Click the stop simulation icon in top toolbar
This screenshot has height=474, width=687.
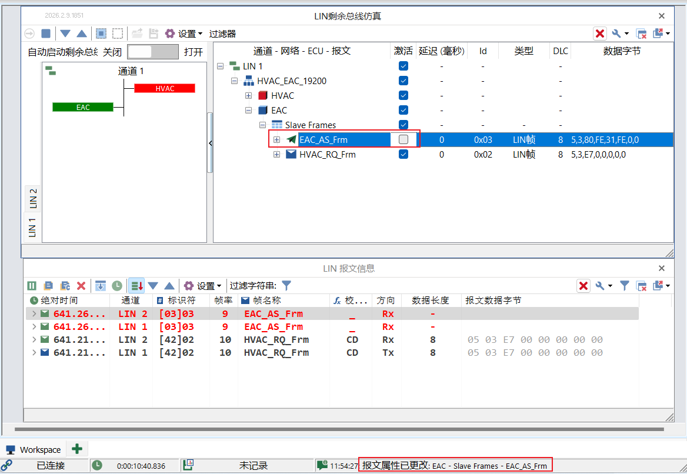(45, 34)
